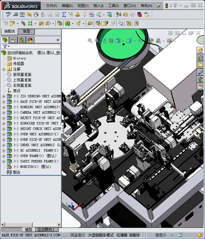Toggle the hide/show items glasses icon

coord(140,40)
